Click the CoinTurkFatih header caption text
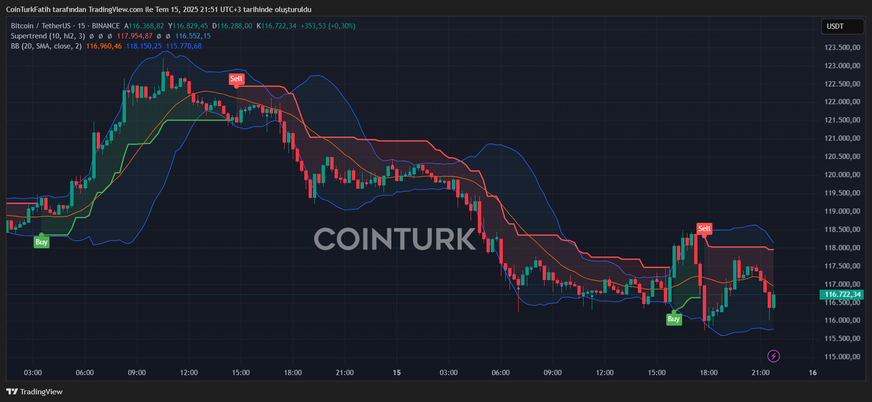This screenshot has height=402, width=872. click(x=159, y=10)
